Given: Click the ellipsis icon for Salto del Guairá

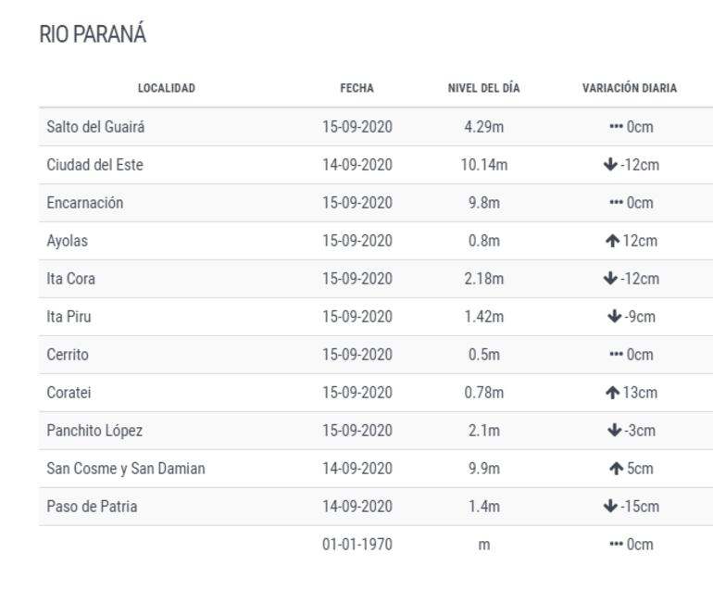Looking at the screenshot, I should click(x=615, y=127).
